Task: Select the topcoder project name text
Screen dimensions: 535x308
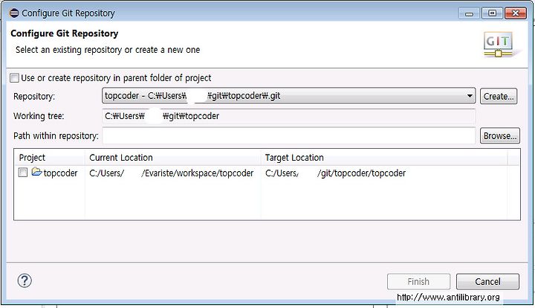Action: tap(60, 173)
